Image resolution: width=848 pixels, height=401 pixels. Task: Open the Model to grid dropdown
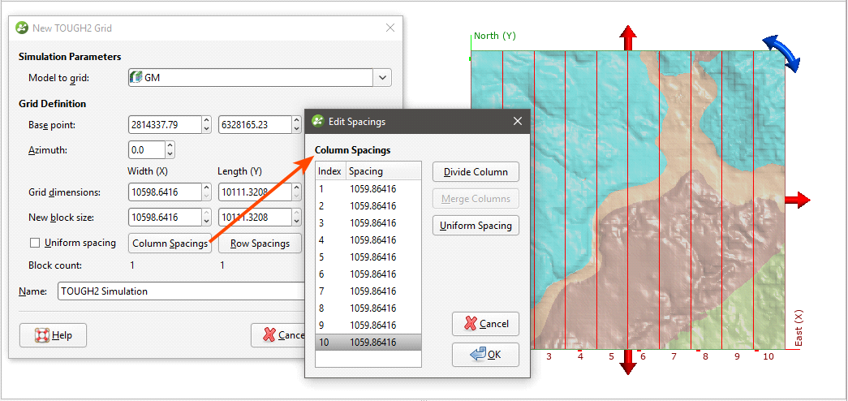pyautogui.click(x=382, y=78)
